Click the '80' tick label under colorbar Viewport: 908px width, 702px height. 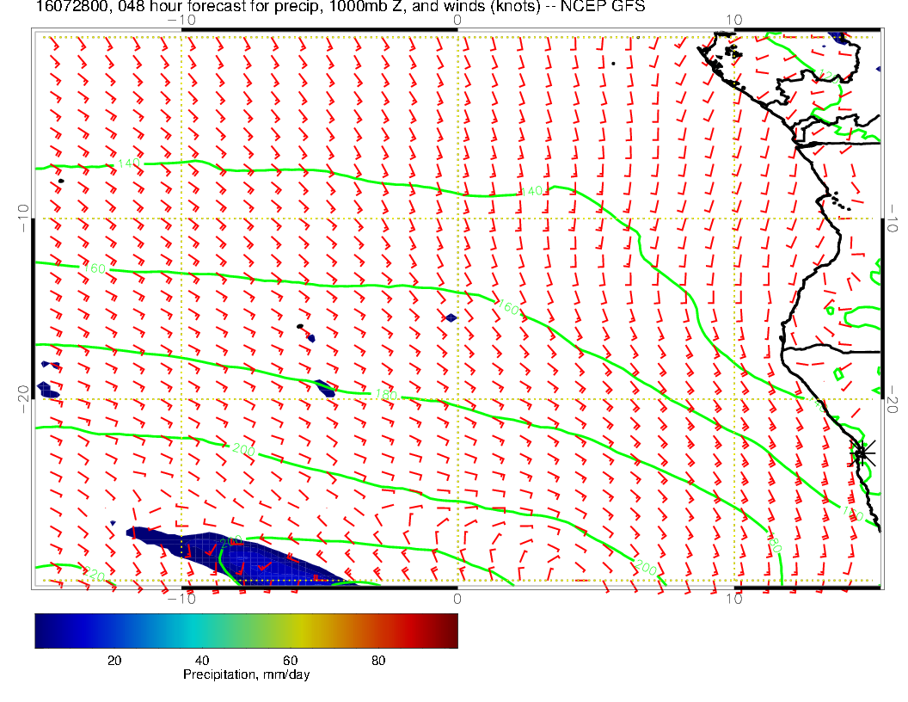378,661
